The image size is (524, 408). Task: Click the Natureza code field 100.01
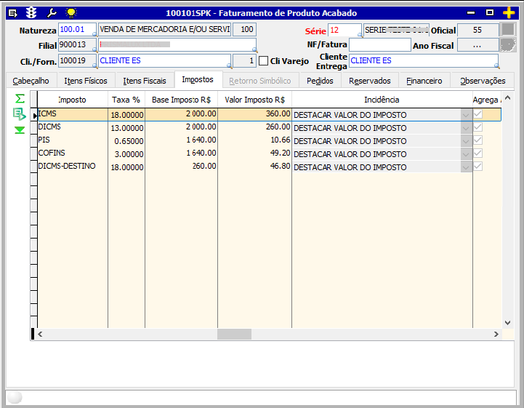(x=77, y=29)
